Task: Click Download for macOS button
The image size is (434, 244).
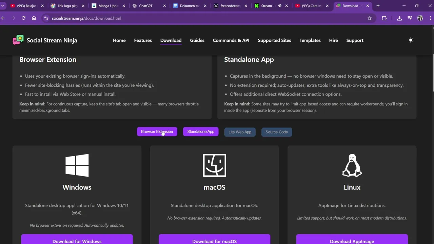Action: point(214,240)
